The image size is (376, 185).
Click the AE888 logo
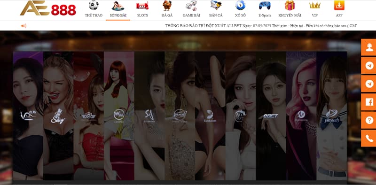pyautogui.click(x=48, y=8)
